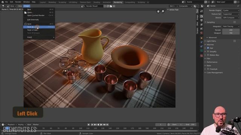Select the zoom magnifier gizmo icon
The width and height of the screenshot is (241, 135).
tap(163, 11)
